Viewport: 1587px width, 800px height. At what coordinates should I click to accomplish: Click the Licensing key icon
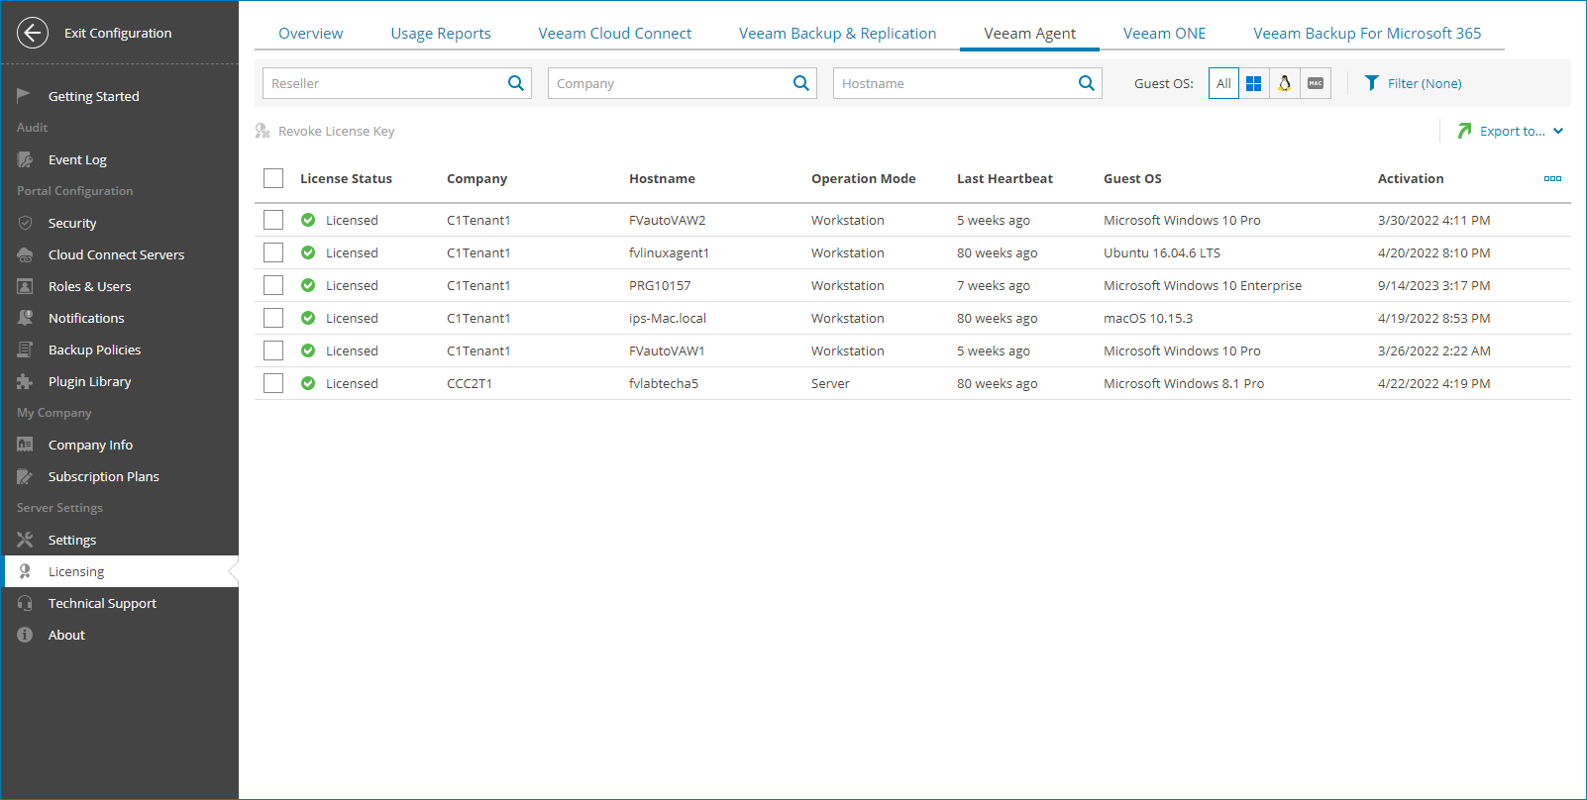(25, 571)
